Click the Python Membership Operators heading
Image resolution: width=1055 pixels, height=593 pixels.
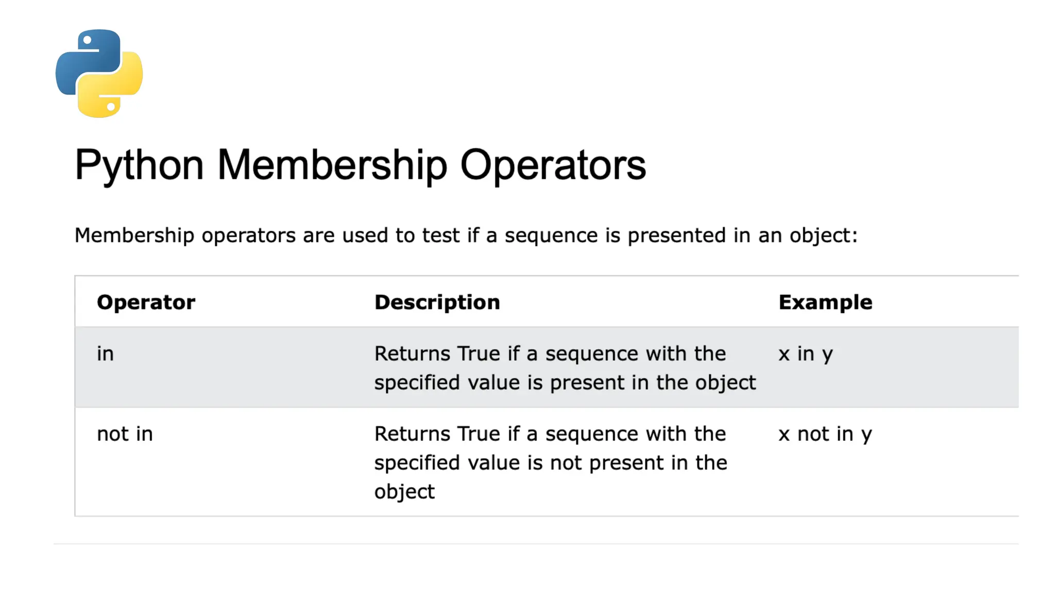click(360, 165)
